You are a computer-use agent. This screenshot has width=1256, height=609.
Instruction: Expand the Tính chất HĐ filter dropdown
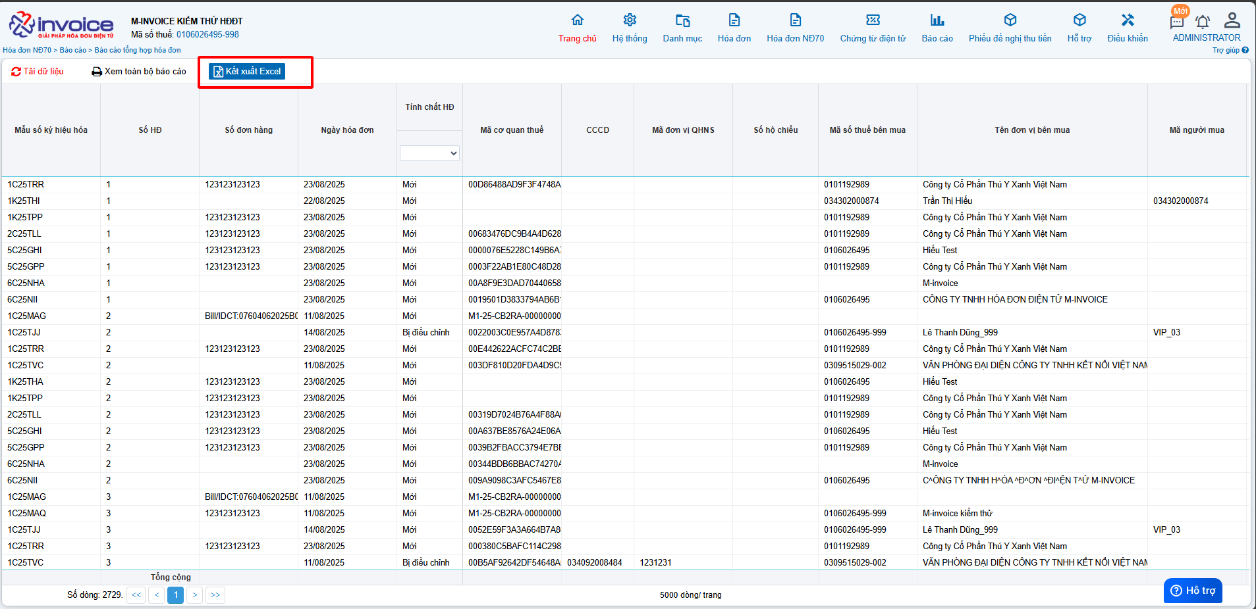pos(429,153)
